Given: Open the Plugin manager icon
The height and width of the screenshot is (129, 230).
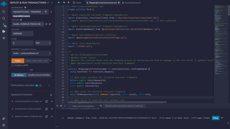Looking at the screenshot, I should 4,118.
